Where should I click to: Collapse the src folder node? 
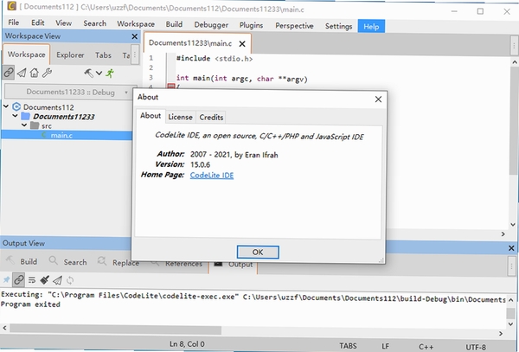24,125
